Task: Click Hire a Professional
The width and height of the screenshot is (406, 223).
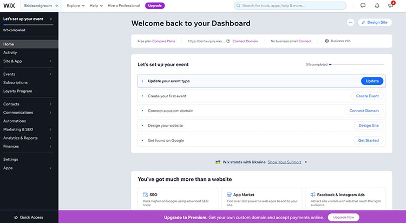Action: 124,5
